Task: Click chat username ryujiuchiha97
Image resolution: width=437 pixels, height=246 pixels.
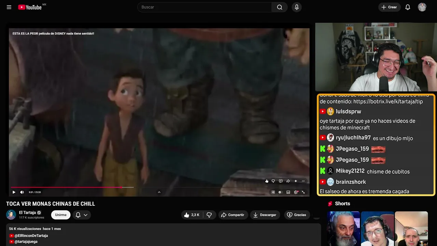Action: (x=353, y=138)
